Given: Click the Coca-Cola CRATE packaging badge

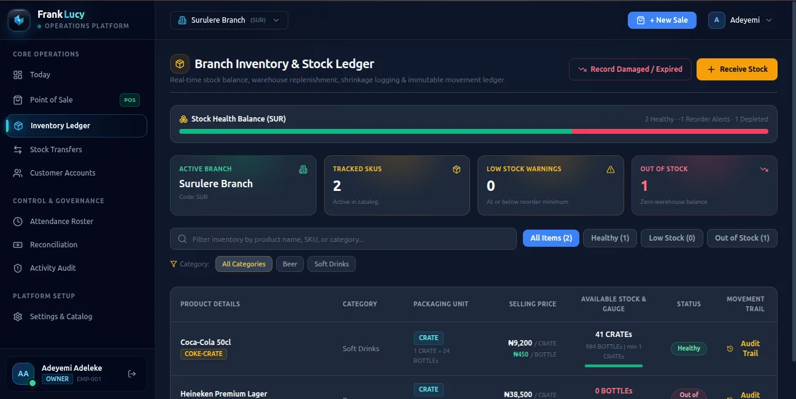Looking at the screenshot, I should 428,338.
